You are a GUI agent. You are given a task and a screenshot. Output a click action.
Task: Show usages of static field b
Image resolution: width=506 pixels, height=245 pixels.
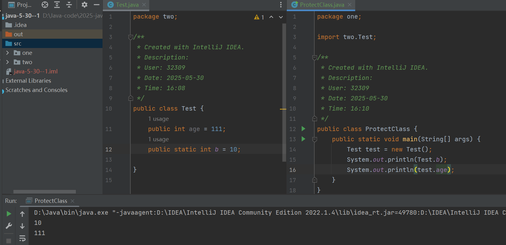(159, 139)
